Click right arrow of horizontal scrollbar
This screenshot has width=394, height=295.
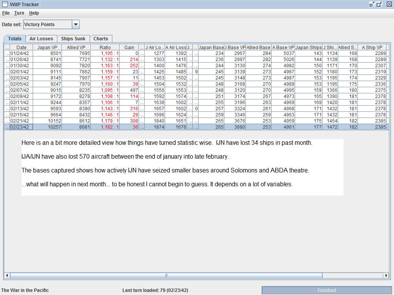(386, 275)
